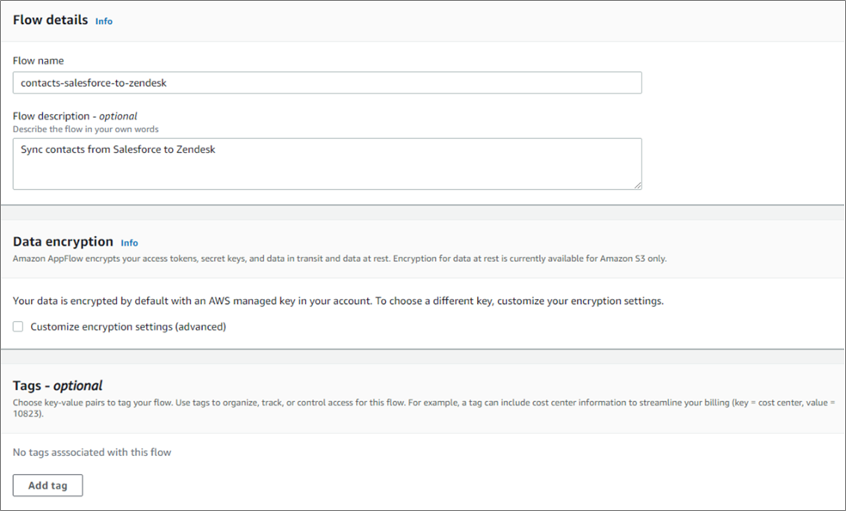The height and width of the screenshot is (511, 846).
Task: Click the Add tag button
Action: point(47,485)
